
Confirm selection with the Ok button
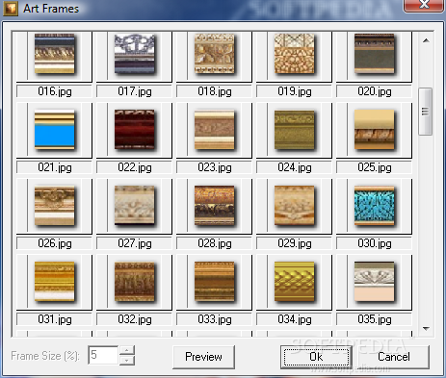(x=316, y=357)
